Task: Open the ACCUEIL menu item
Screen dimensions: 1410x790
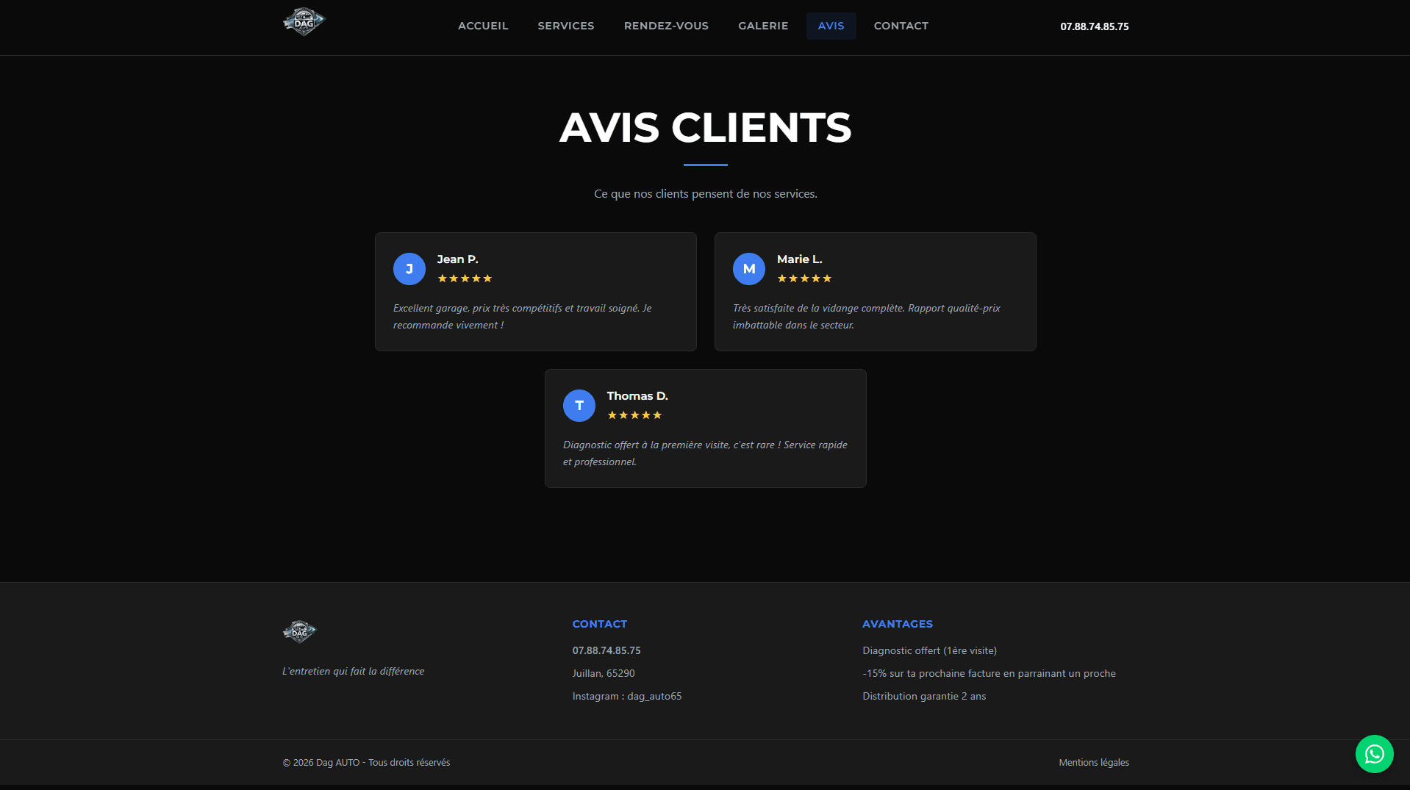Action: tap(483, 26)
